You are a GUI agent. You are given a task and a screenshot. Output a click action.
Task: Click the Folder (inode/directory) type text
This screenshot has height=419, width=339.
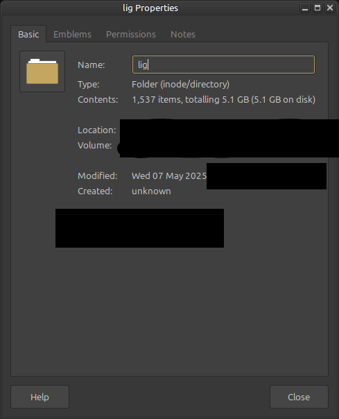point(180,85)
